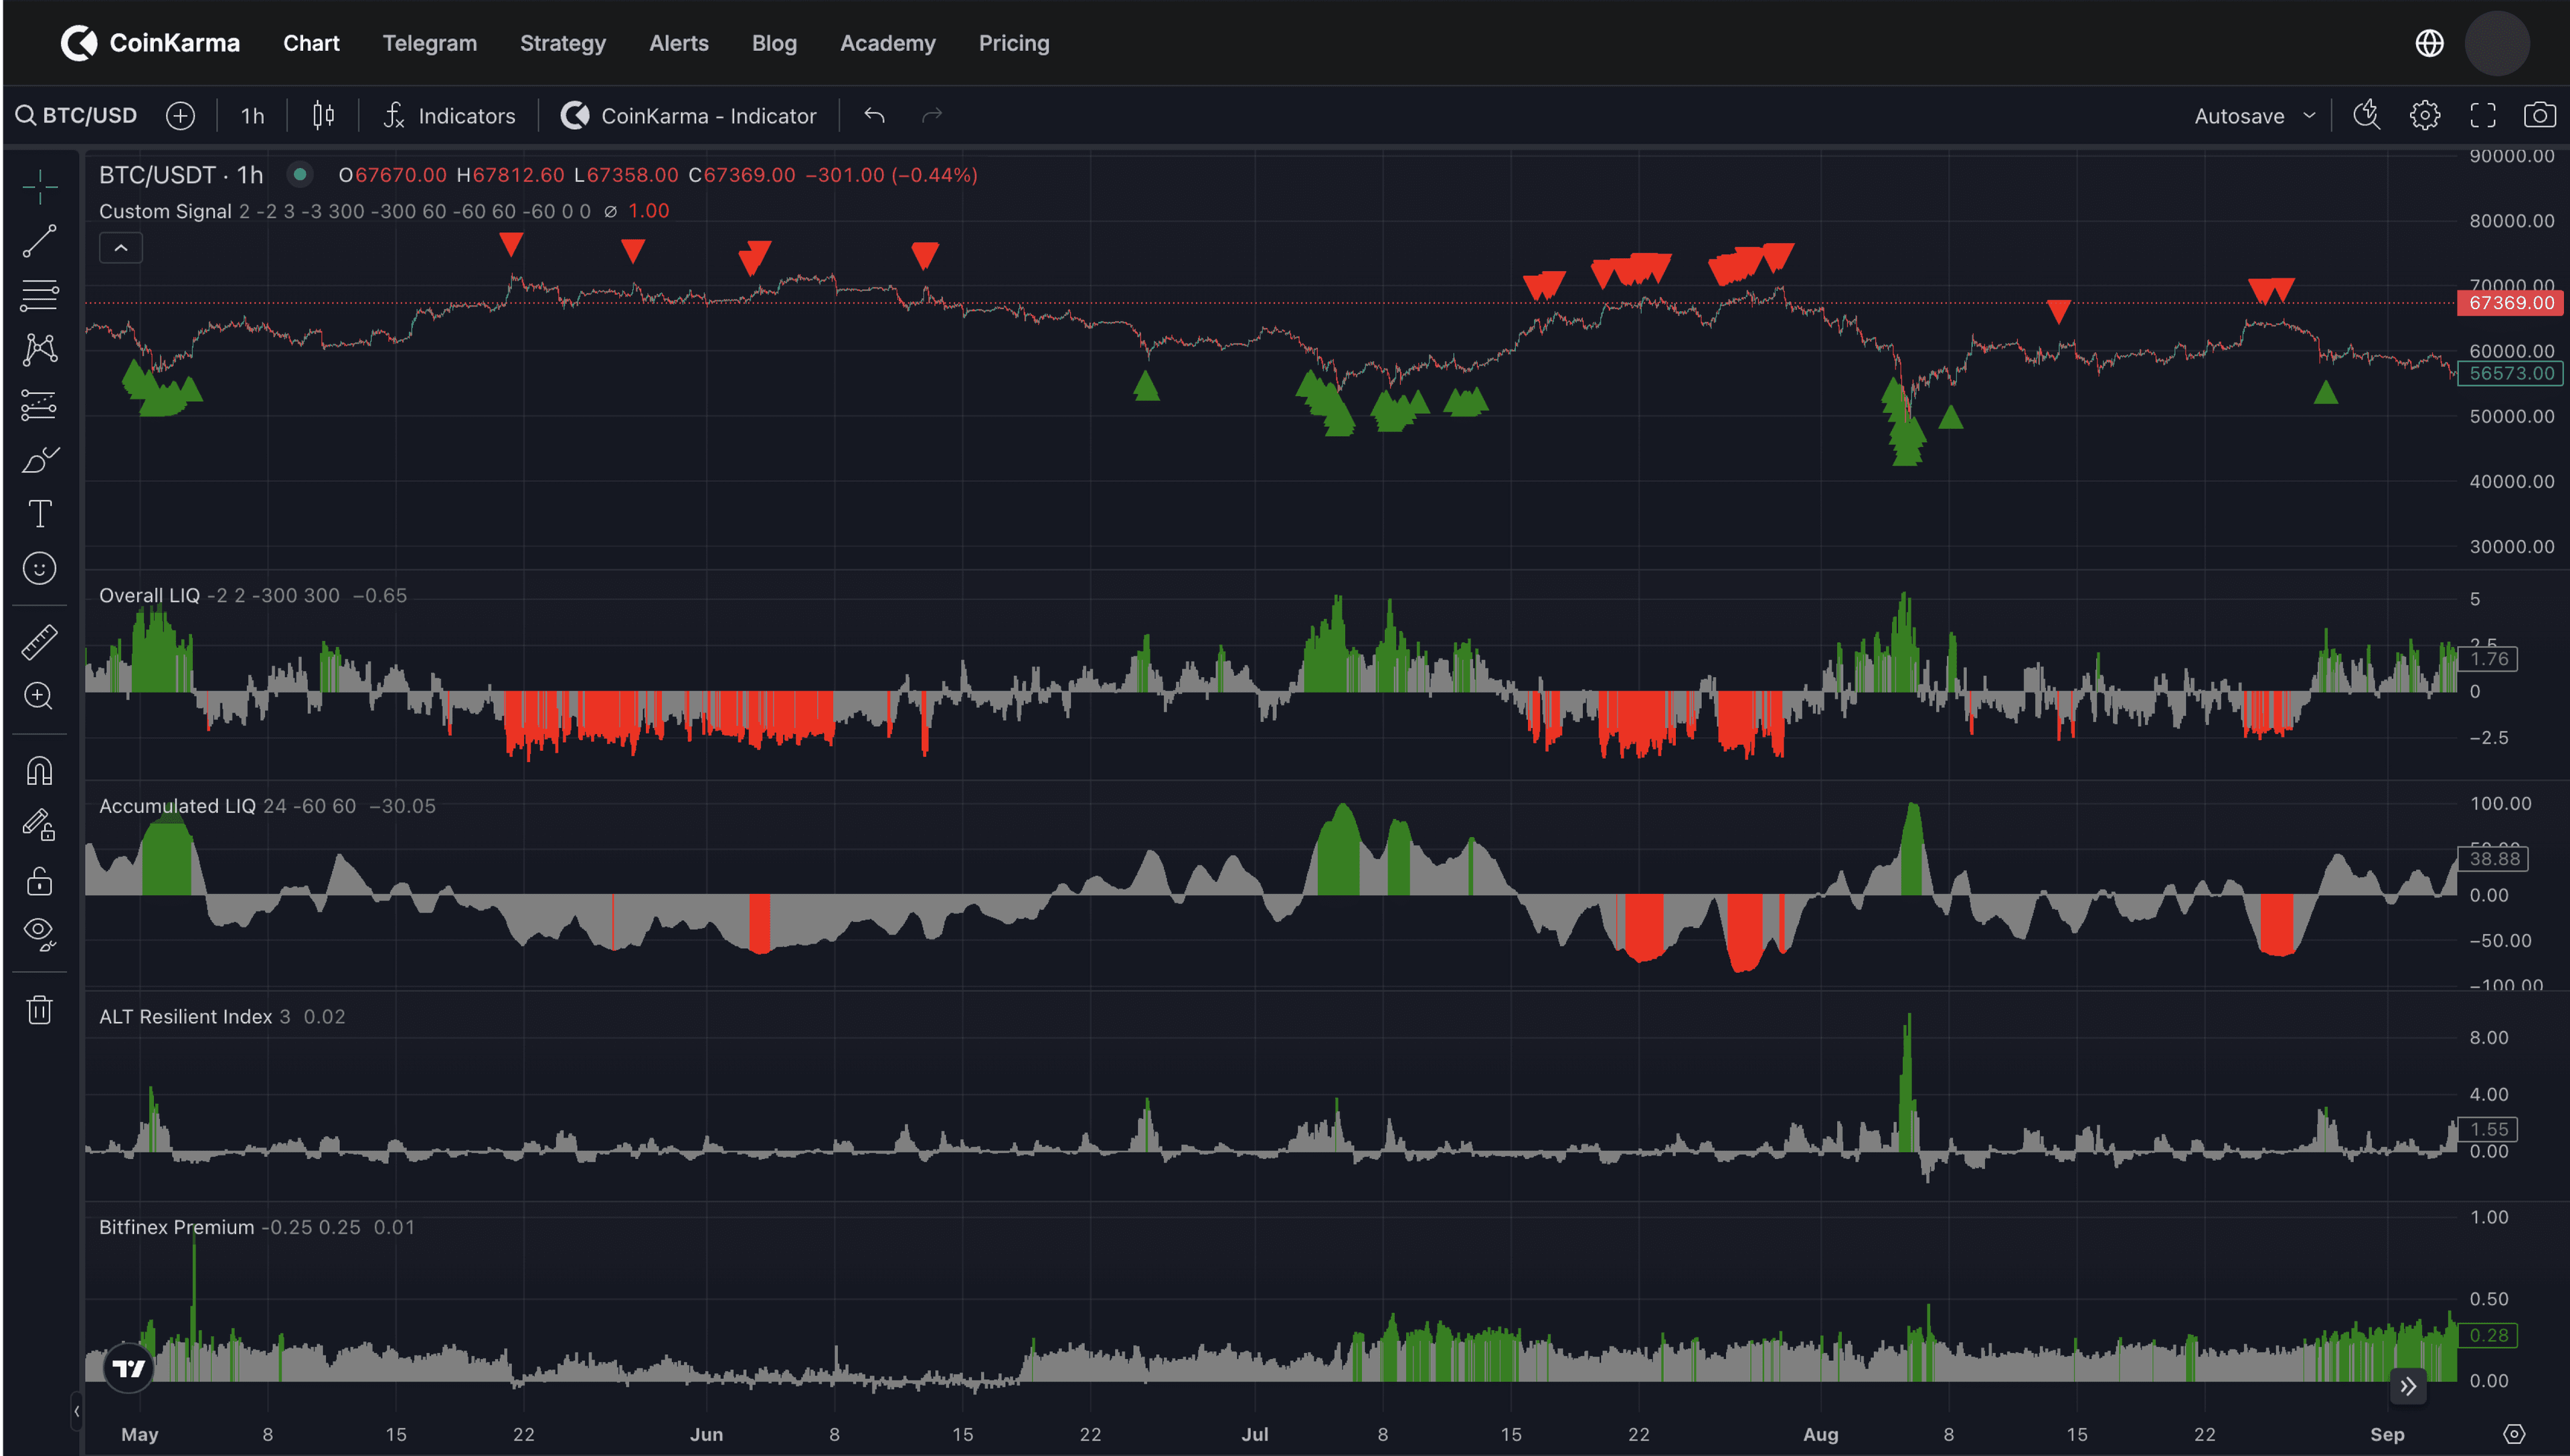Screen dimensions: 2570x1456
Task: Click the Autosave label
Action: pos(2239,116)
